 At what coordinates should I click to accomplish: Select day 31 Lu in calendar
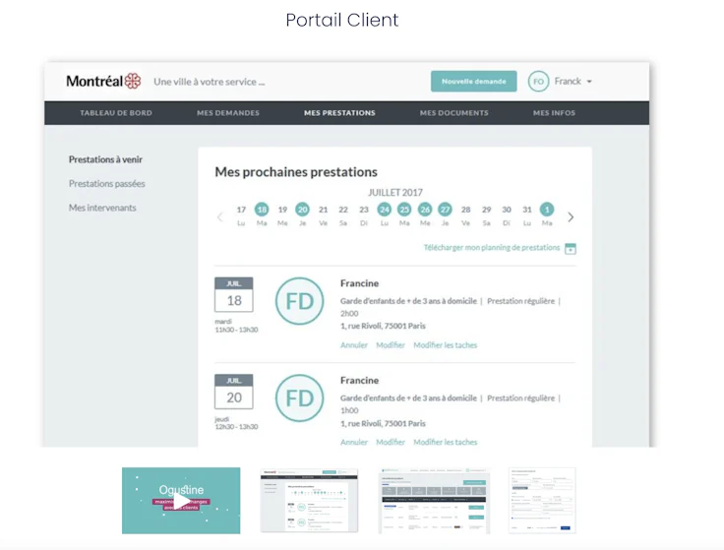point(527,215)
